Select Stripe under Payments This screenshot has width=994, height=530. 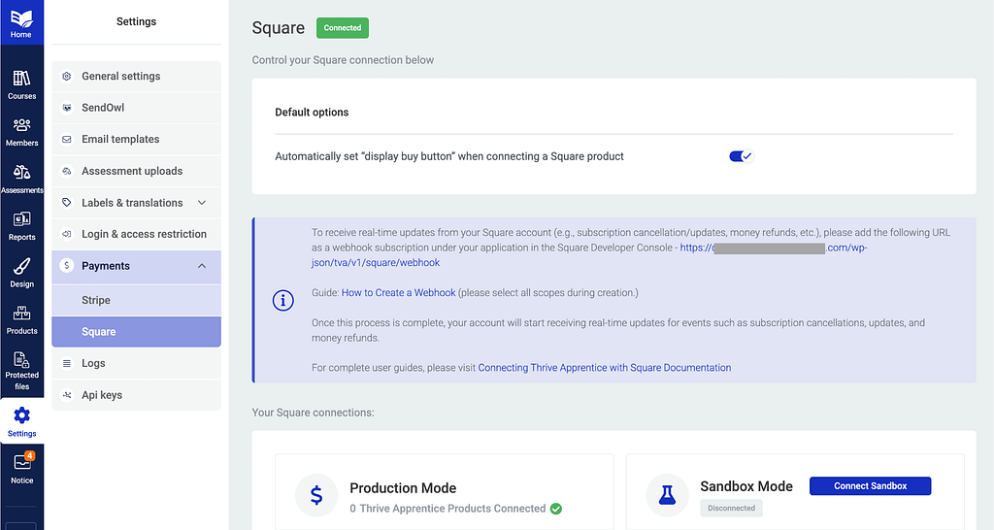click(x=96, y=300)
